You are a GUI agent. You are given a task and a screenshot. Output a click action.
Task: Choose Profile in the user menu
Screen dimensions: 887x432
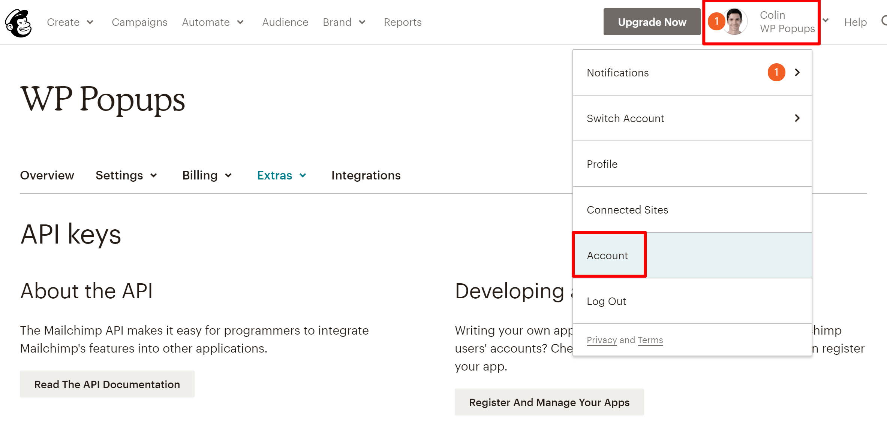pyautogui.click(x=602, y=164)
